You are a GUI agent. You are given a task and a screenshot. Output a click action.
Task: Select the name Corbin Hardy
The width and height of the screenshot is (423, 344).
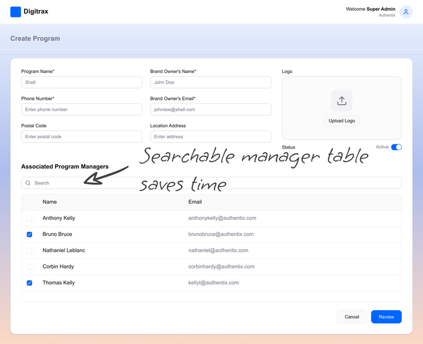tap(59, 267)
